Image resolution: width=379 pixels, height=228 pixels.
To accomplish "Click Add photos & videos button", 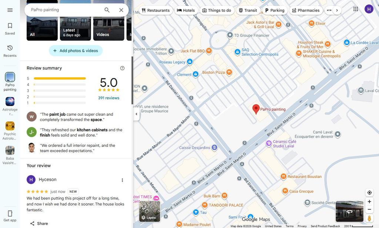I will (x=76, y=50).
